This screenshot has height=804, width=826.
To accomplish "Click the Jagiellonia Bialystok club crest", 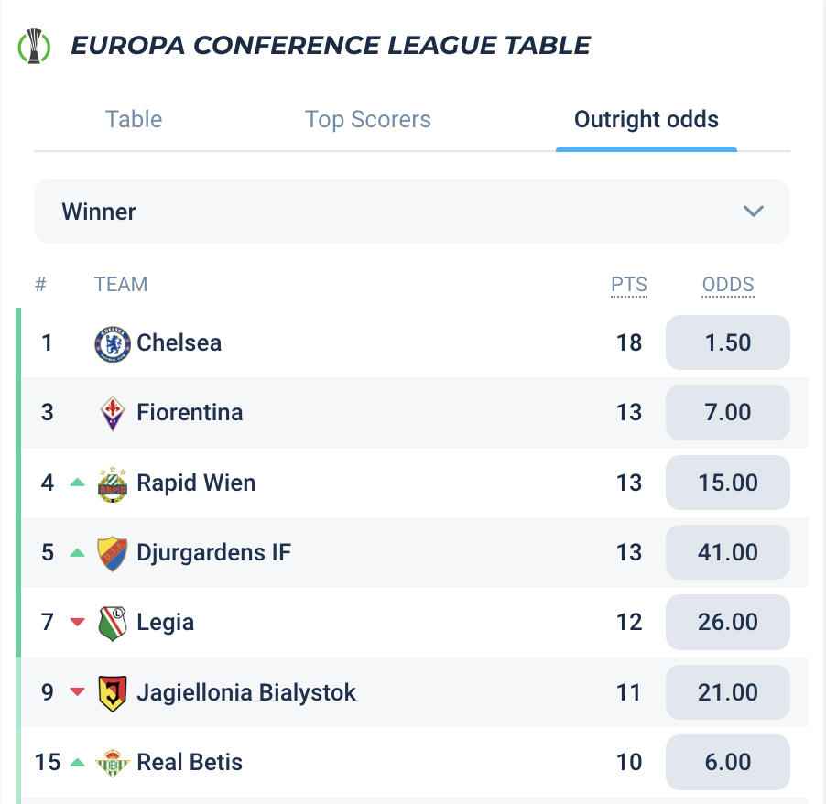I will point(113,692).
